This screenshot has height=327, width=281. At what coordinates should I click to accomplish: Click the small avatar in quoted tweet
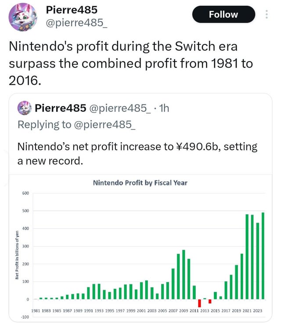(x=25, y=108)
